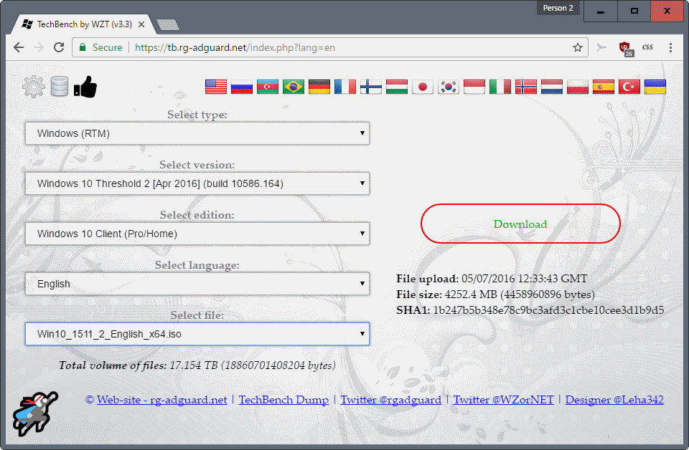The width and height of the screenshot is (689, 450).
Task: Reload the page
Action: tap(58, 47)
